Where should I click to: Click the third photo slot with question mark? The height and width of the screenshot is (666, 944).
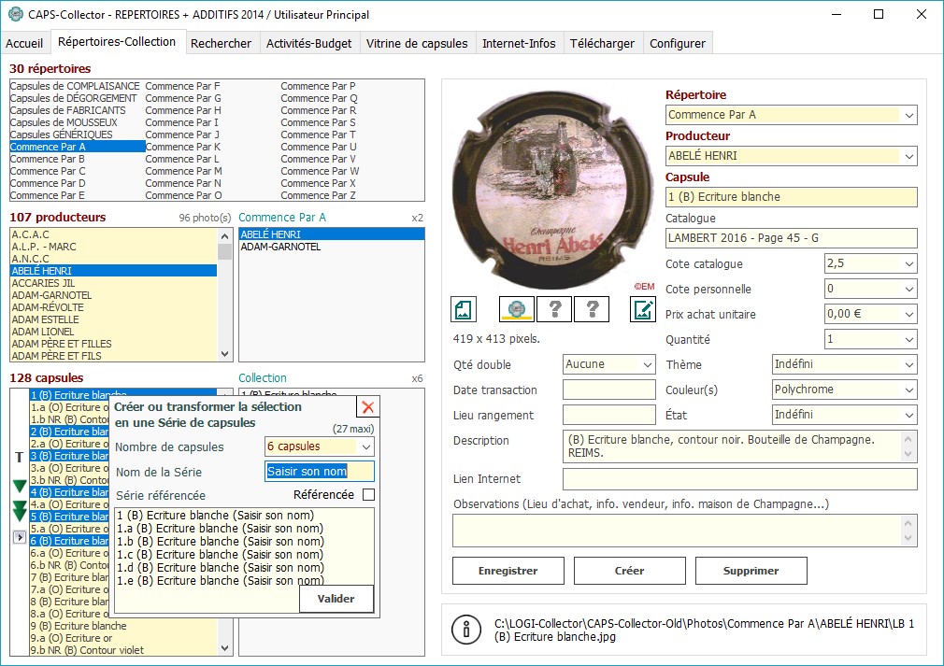[593, 309]
